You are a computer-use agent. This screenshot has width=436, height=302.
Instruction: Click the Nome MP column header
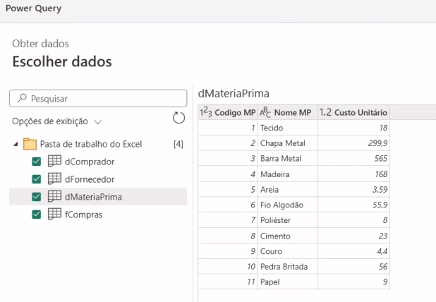tap(288, 112)
